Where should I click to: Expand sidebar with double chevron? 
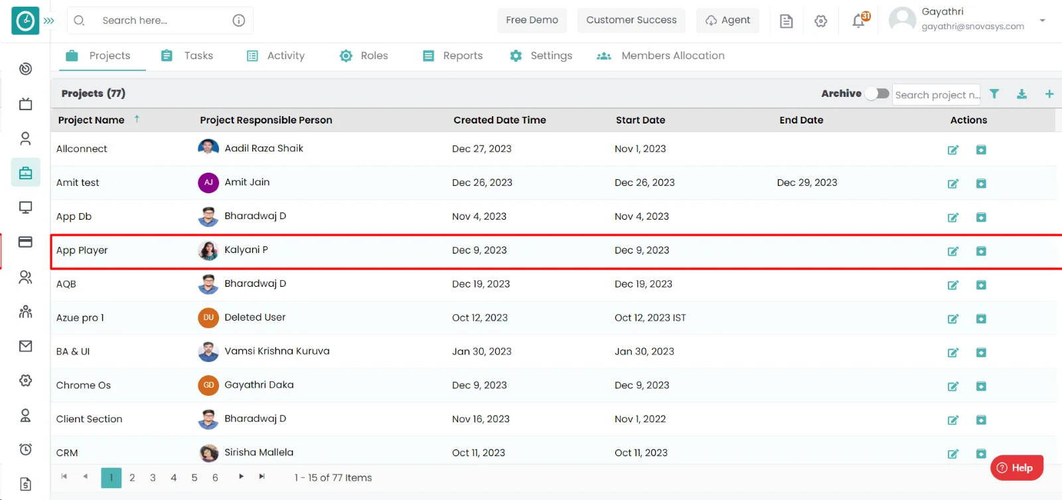pyautogui.click(x=49, y=21)
